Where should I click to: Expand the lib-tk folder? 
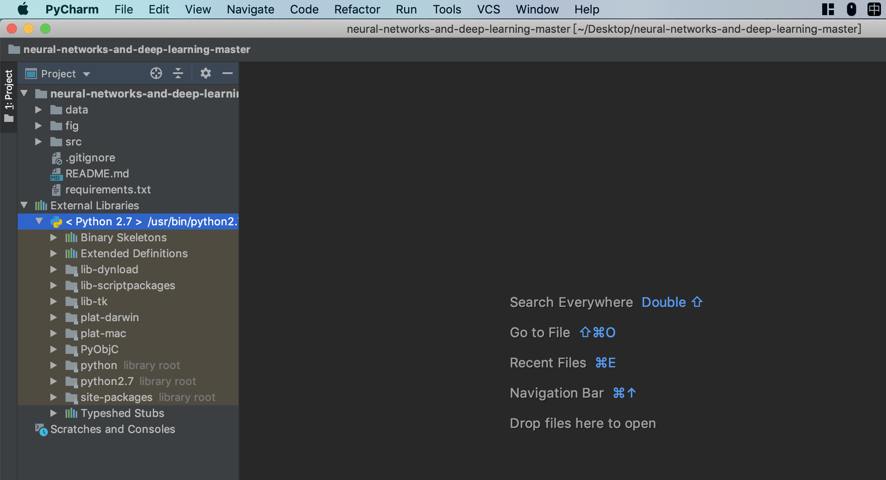click(54, 302)
